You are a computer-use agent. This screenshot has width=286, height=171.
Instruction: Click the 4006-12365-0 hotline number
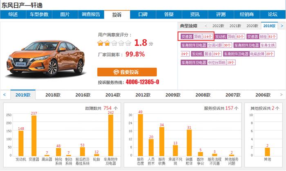pyautogui.click(x=143, y=82)
